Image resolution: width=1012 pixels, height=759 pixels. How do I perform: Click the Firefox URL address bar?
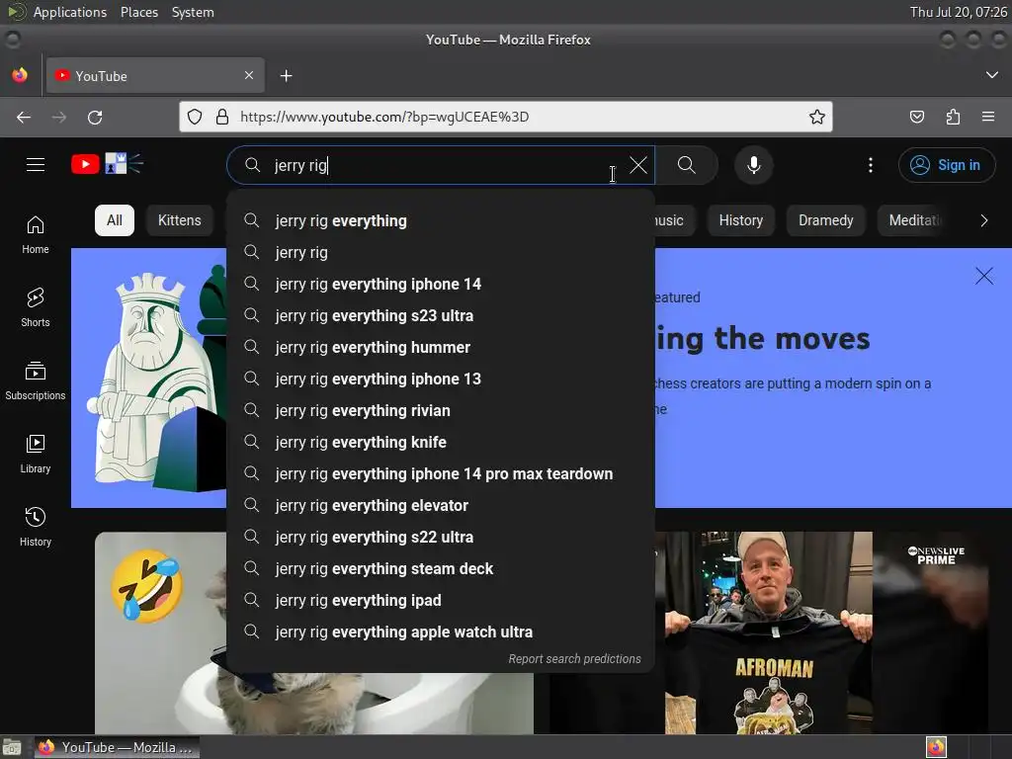click(506, 117)
